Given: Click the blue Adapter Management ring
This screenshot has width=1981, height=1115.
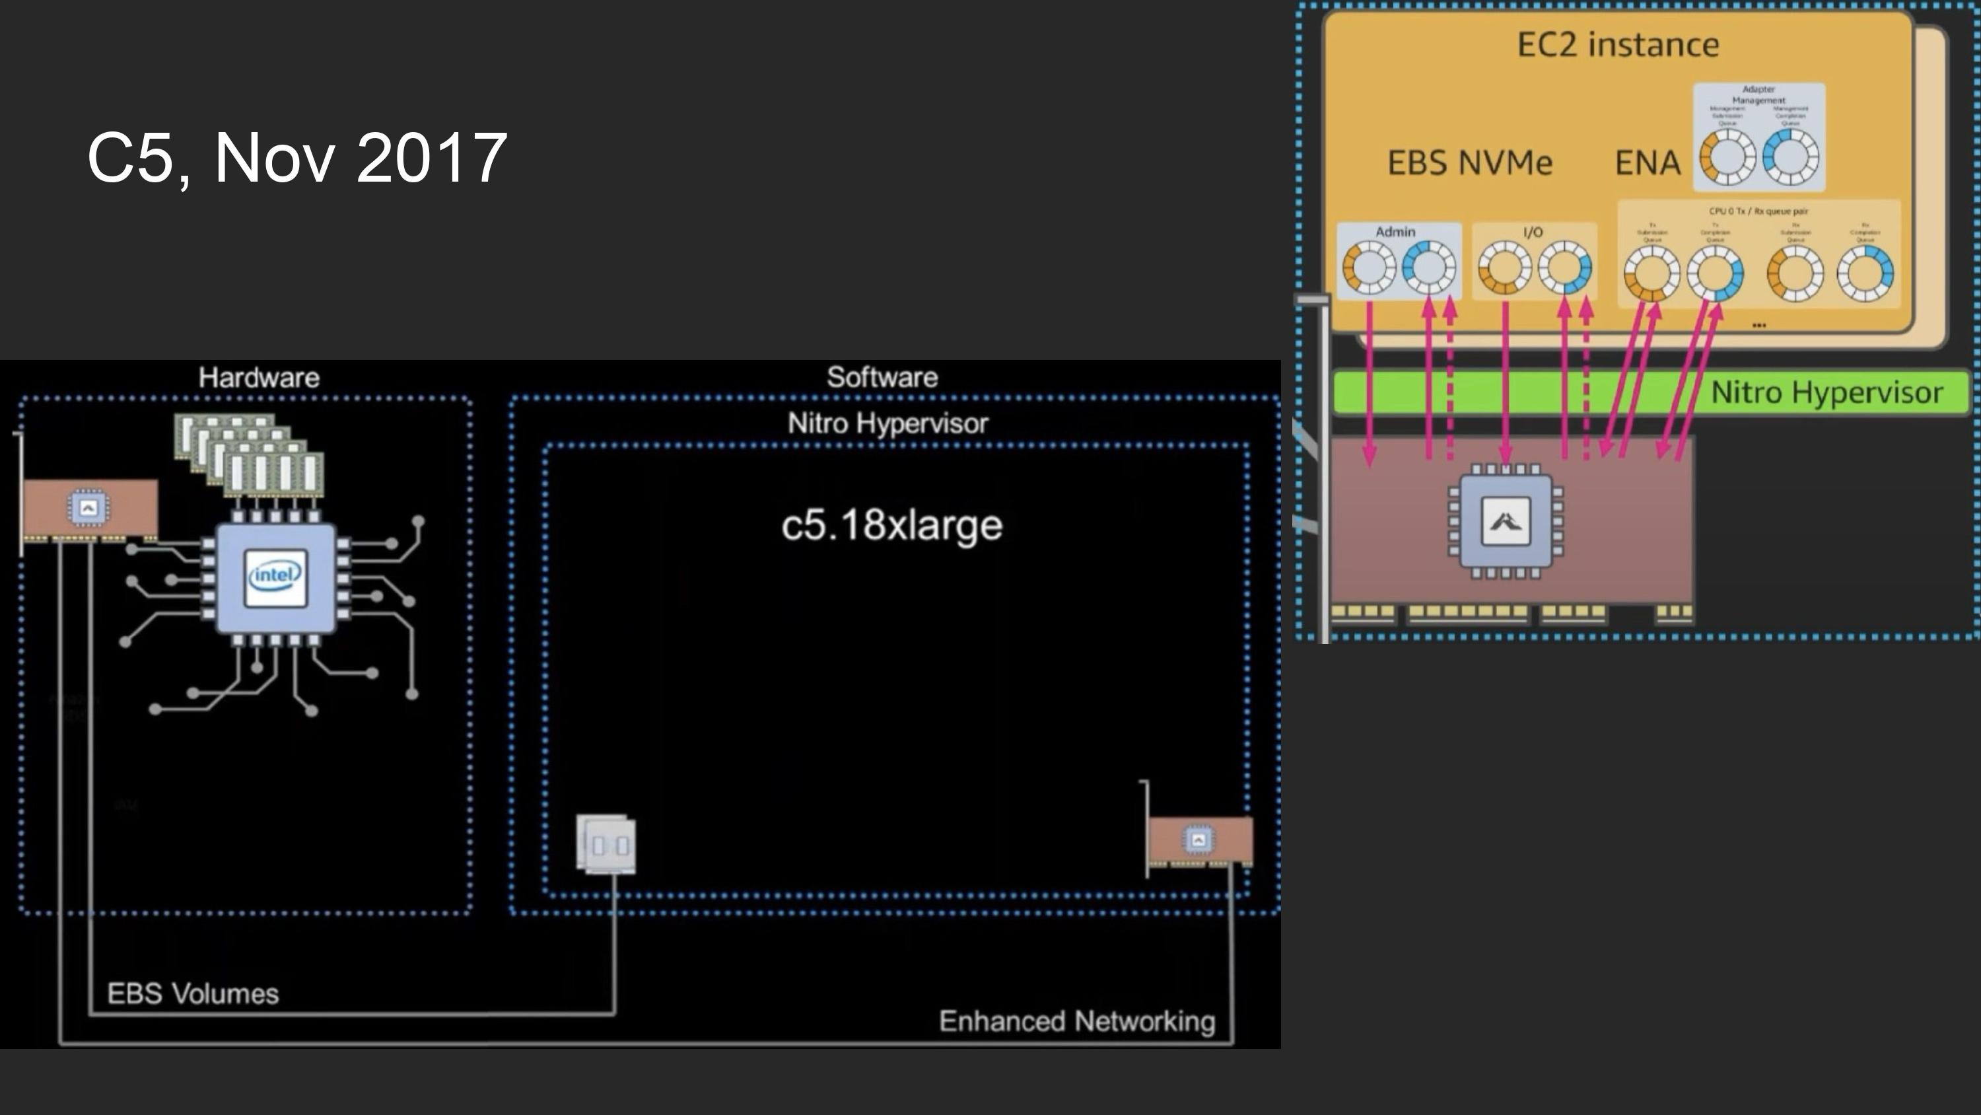Looking at the screenshot, I should click(1790, 157).
